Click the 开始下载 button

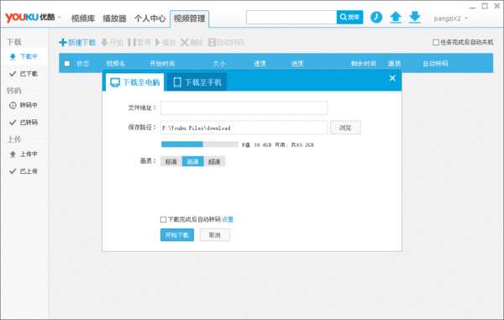(177, 235)
